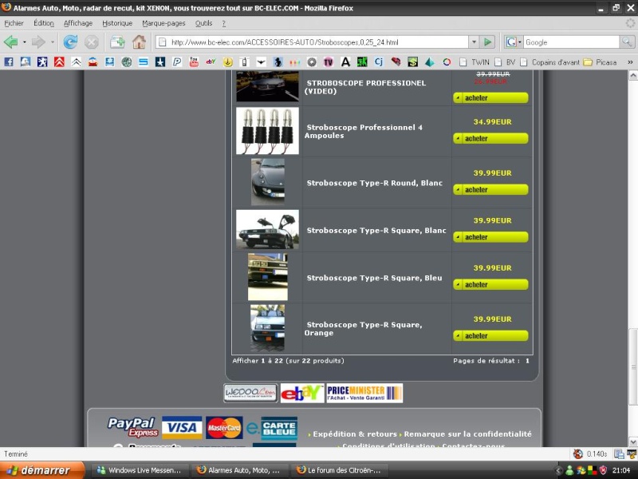The height and width of the screenshot is (479, 638).
Task: Open the Picasa bookmarks folder
Action: [601, 62]
